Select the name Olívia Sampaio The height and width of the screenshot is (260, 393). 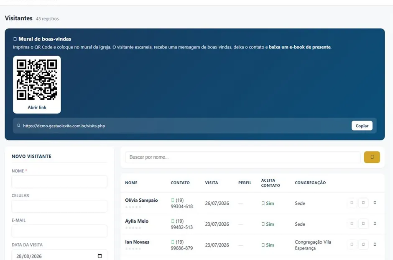point(141,200)
